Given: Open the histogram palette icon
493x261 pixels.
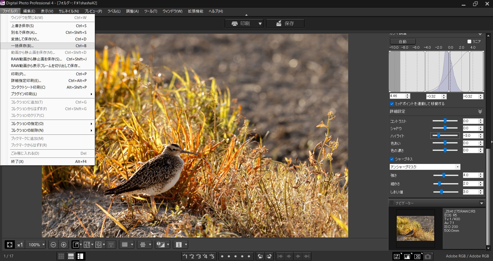Looking at the screenshot, I should (x=407, y=256).
